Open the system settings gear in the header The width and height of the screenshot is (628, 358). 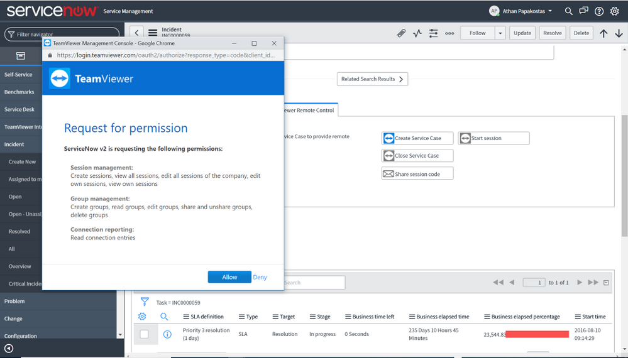pos(614,11)
